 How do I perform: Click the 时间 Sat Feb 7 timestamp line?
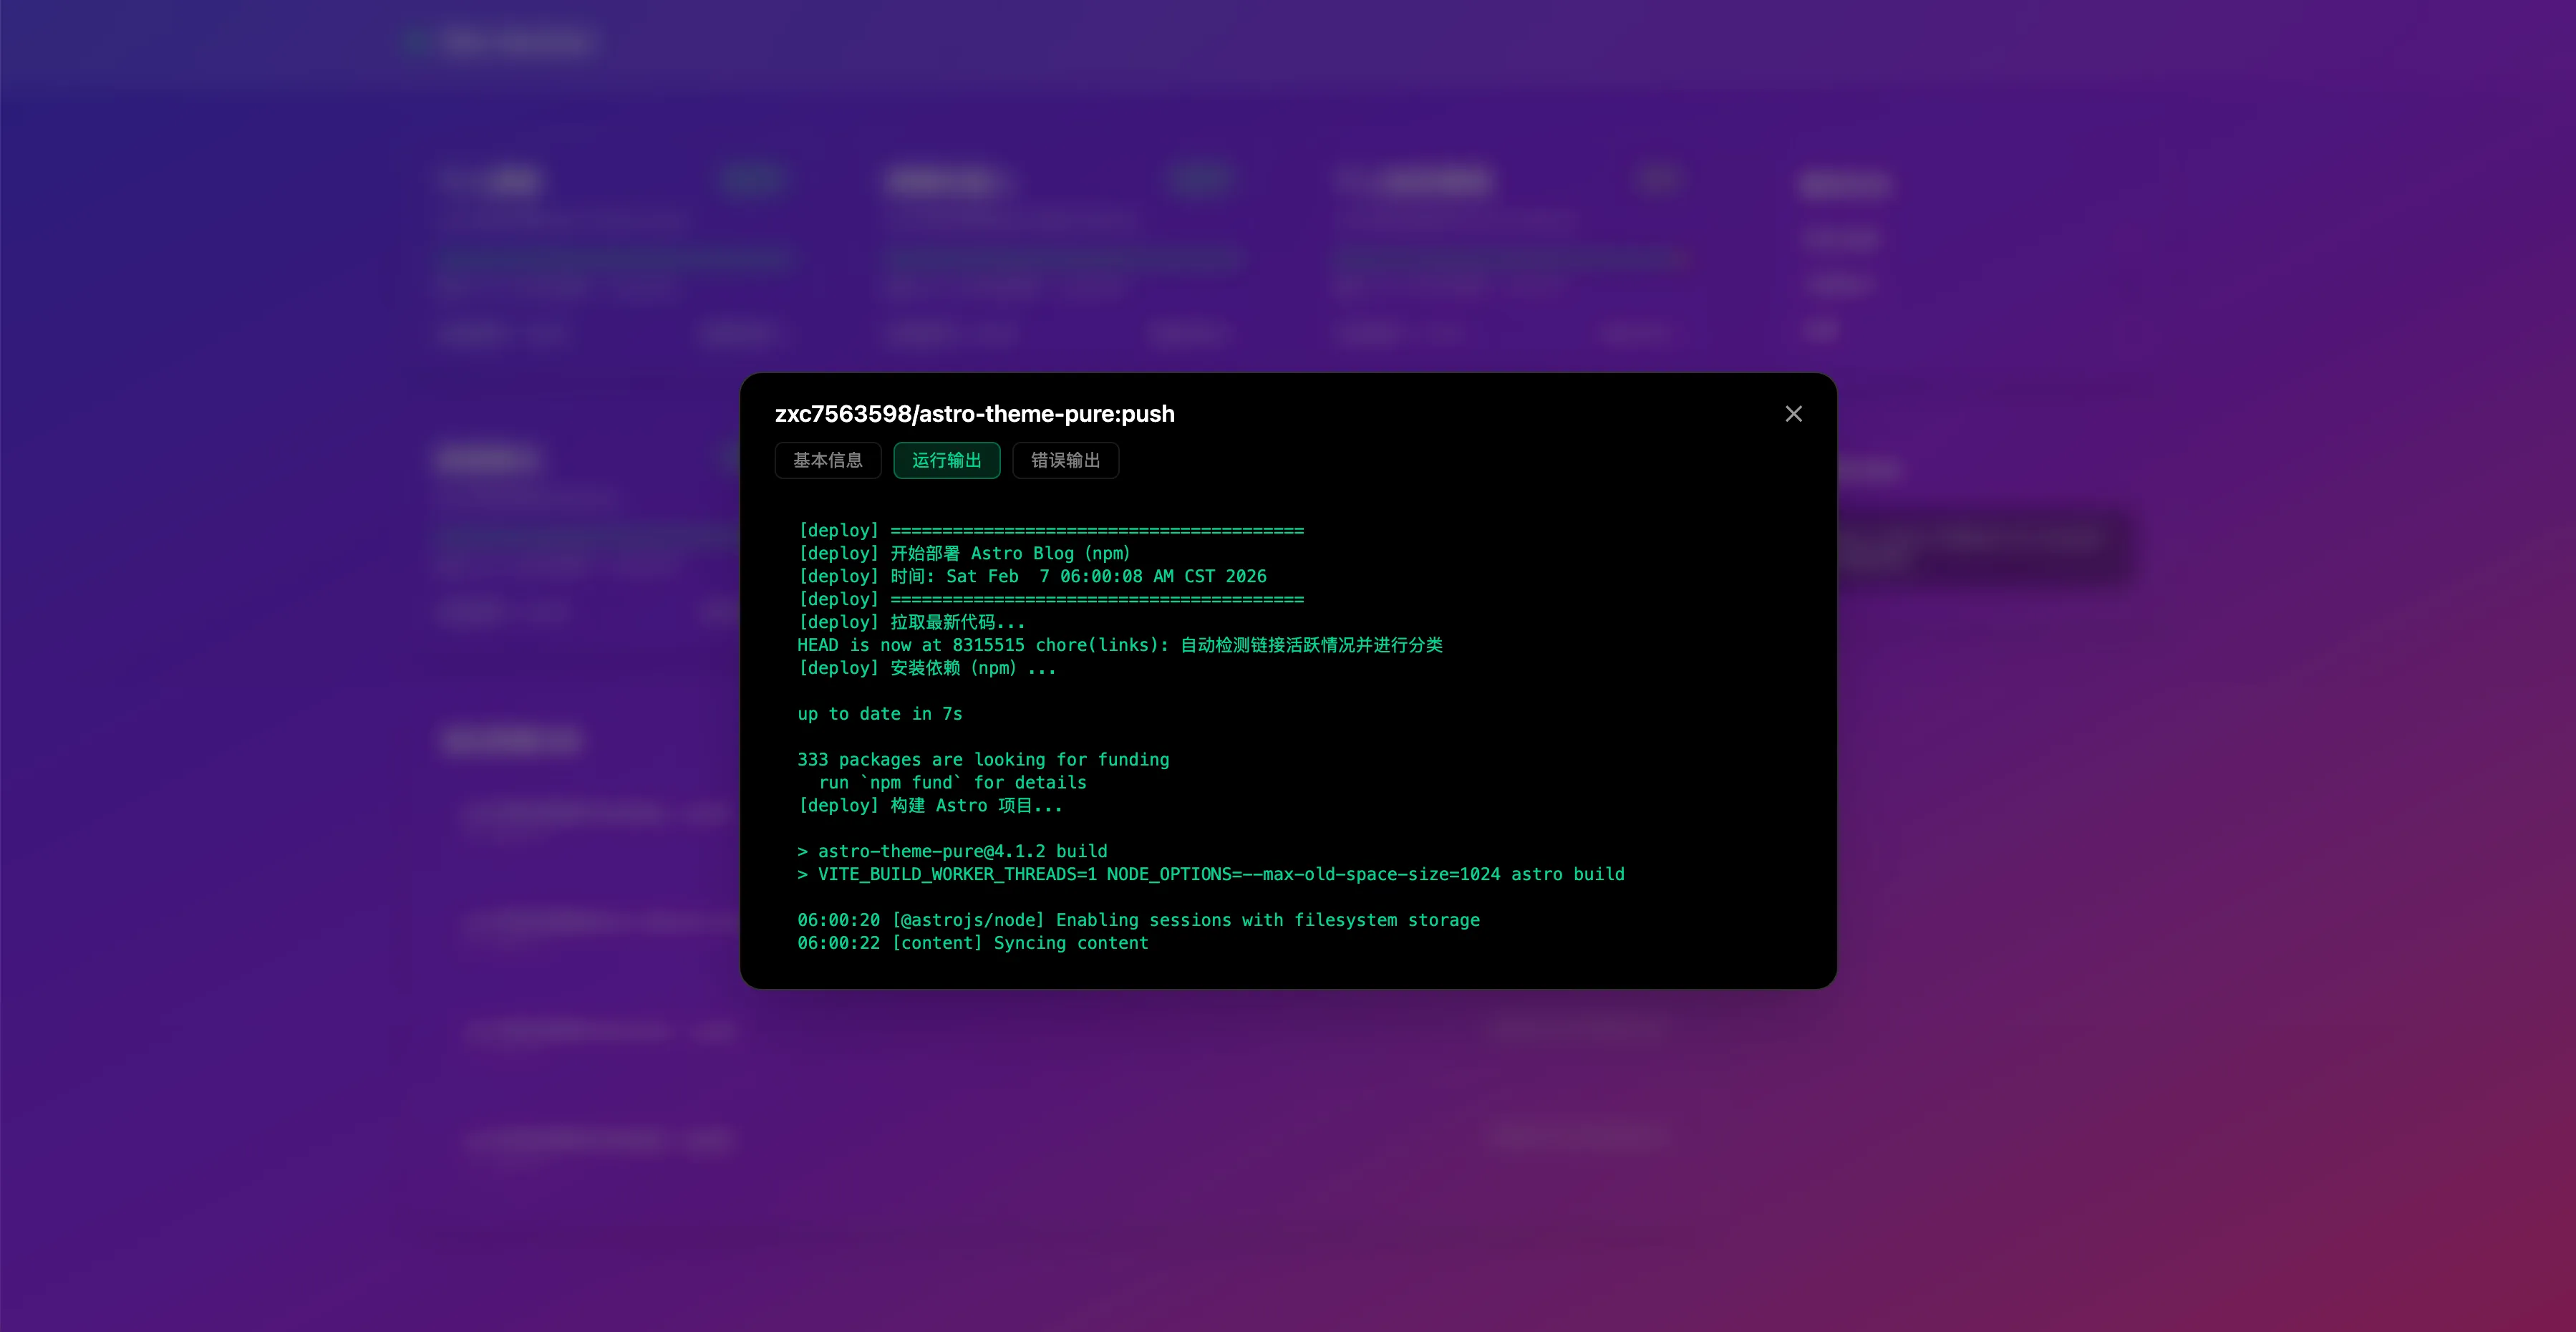point(1032,577)
